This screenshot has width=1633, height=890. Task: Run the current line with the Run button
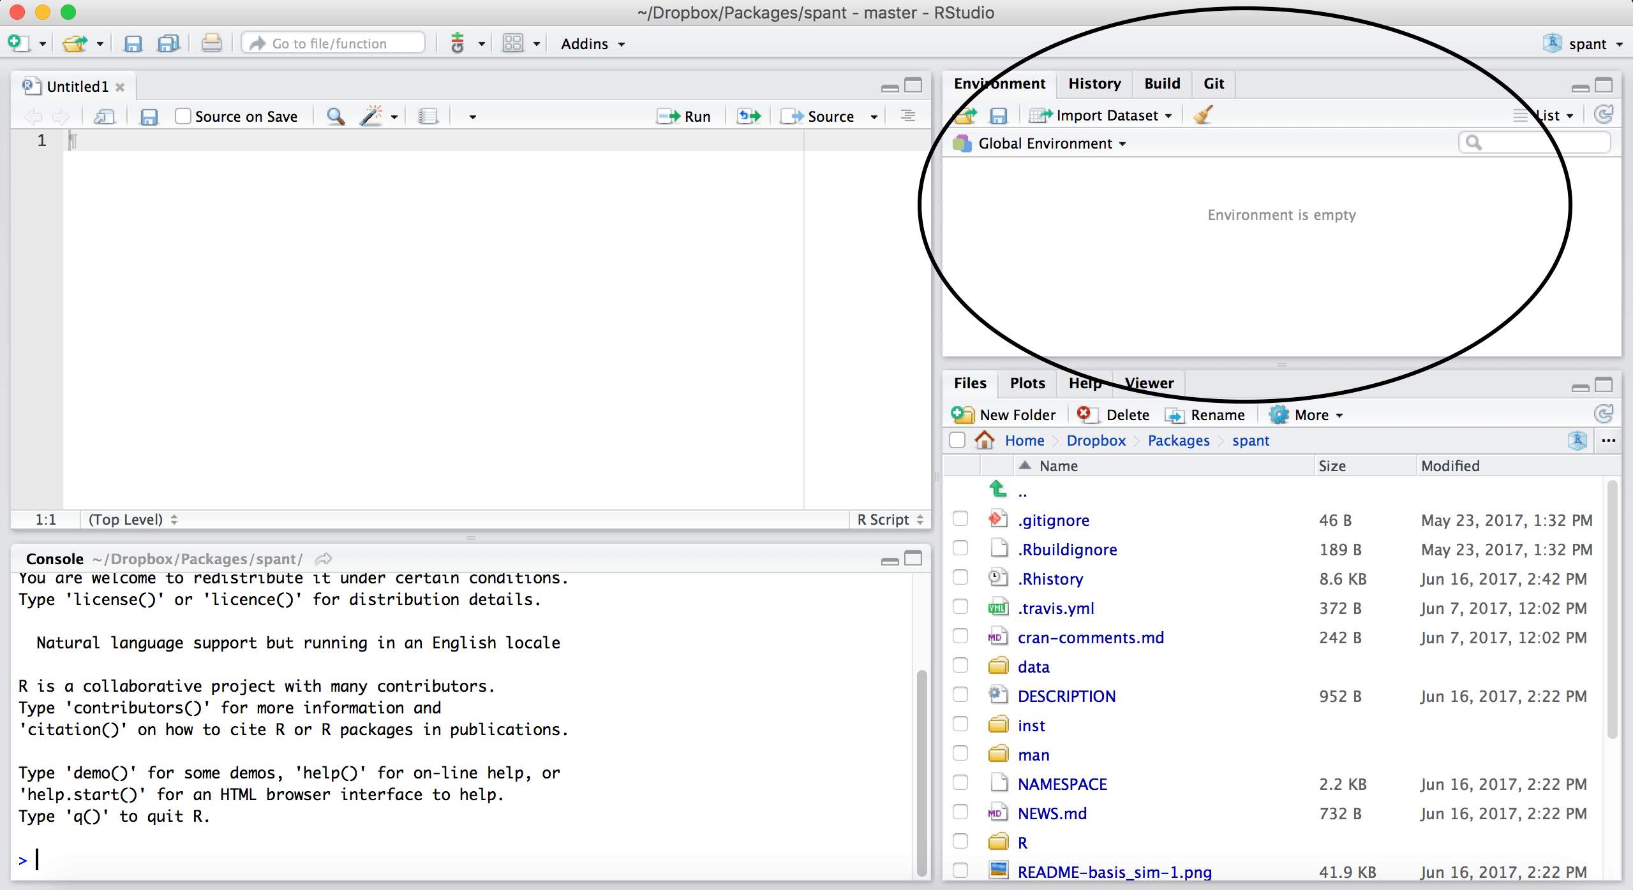pyautogui.click(x=687, y=116)
